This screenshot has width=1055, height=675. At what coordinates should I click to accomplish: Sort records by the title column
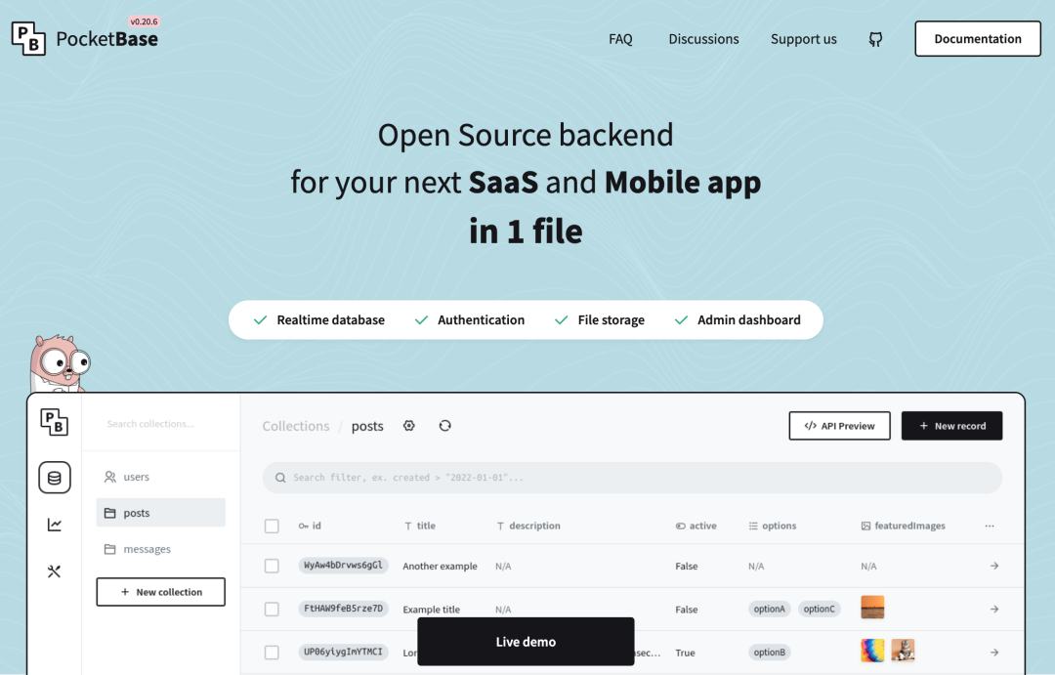(420, 526)
